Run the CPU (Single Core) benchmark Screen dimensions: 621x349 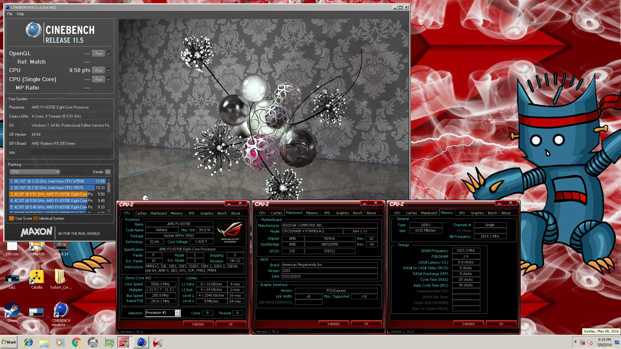pyautogui.click(x=99, y=79)
